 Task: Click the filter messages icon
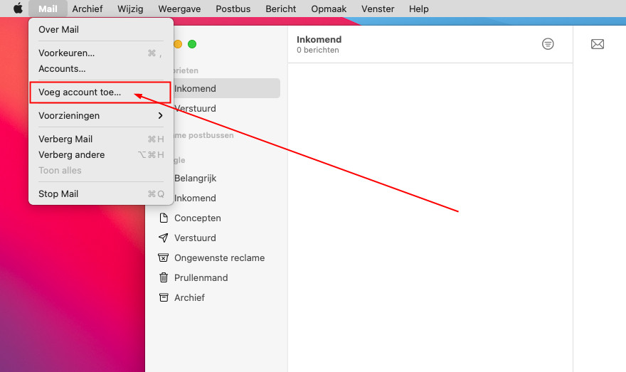point(548,44)
